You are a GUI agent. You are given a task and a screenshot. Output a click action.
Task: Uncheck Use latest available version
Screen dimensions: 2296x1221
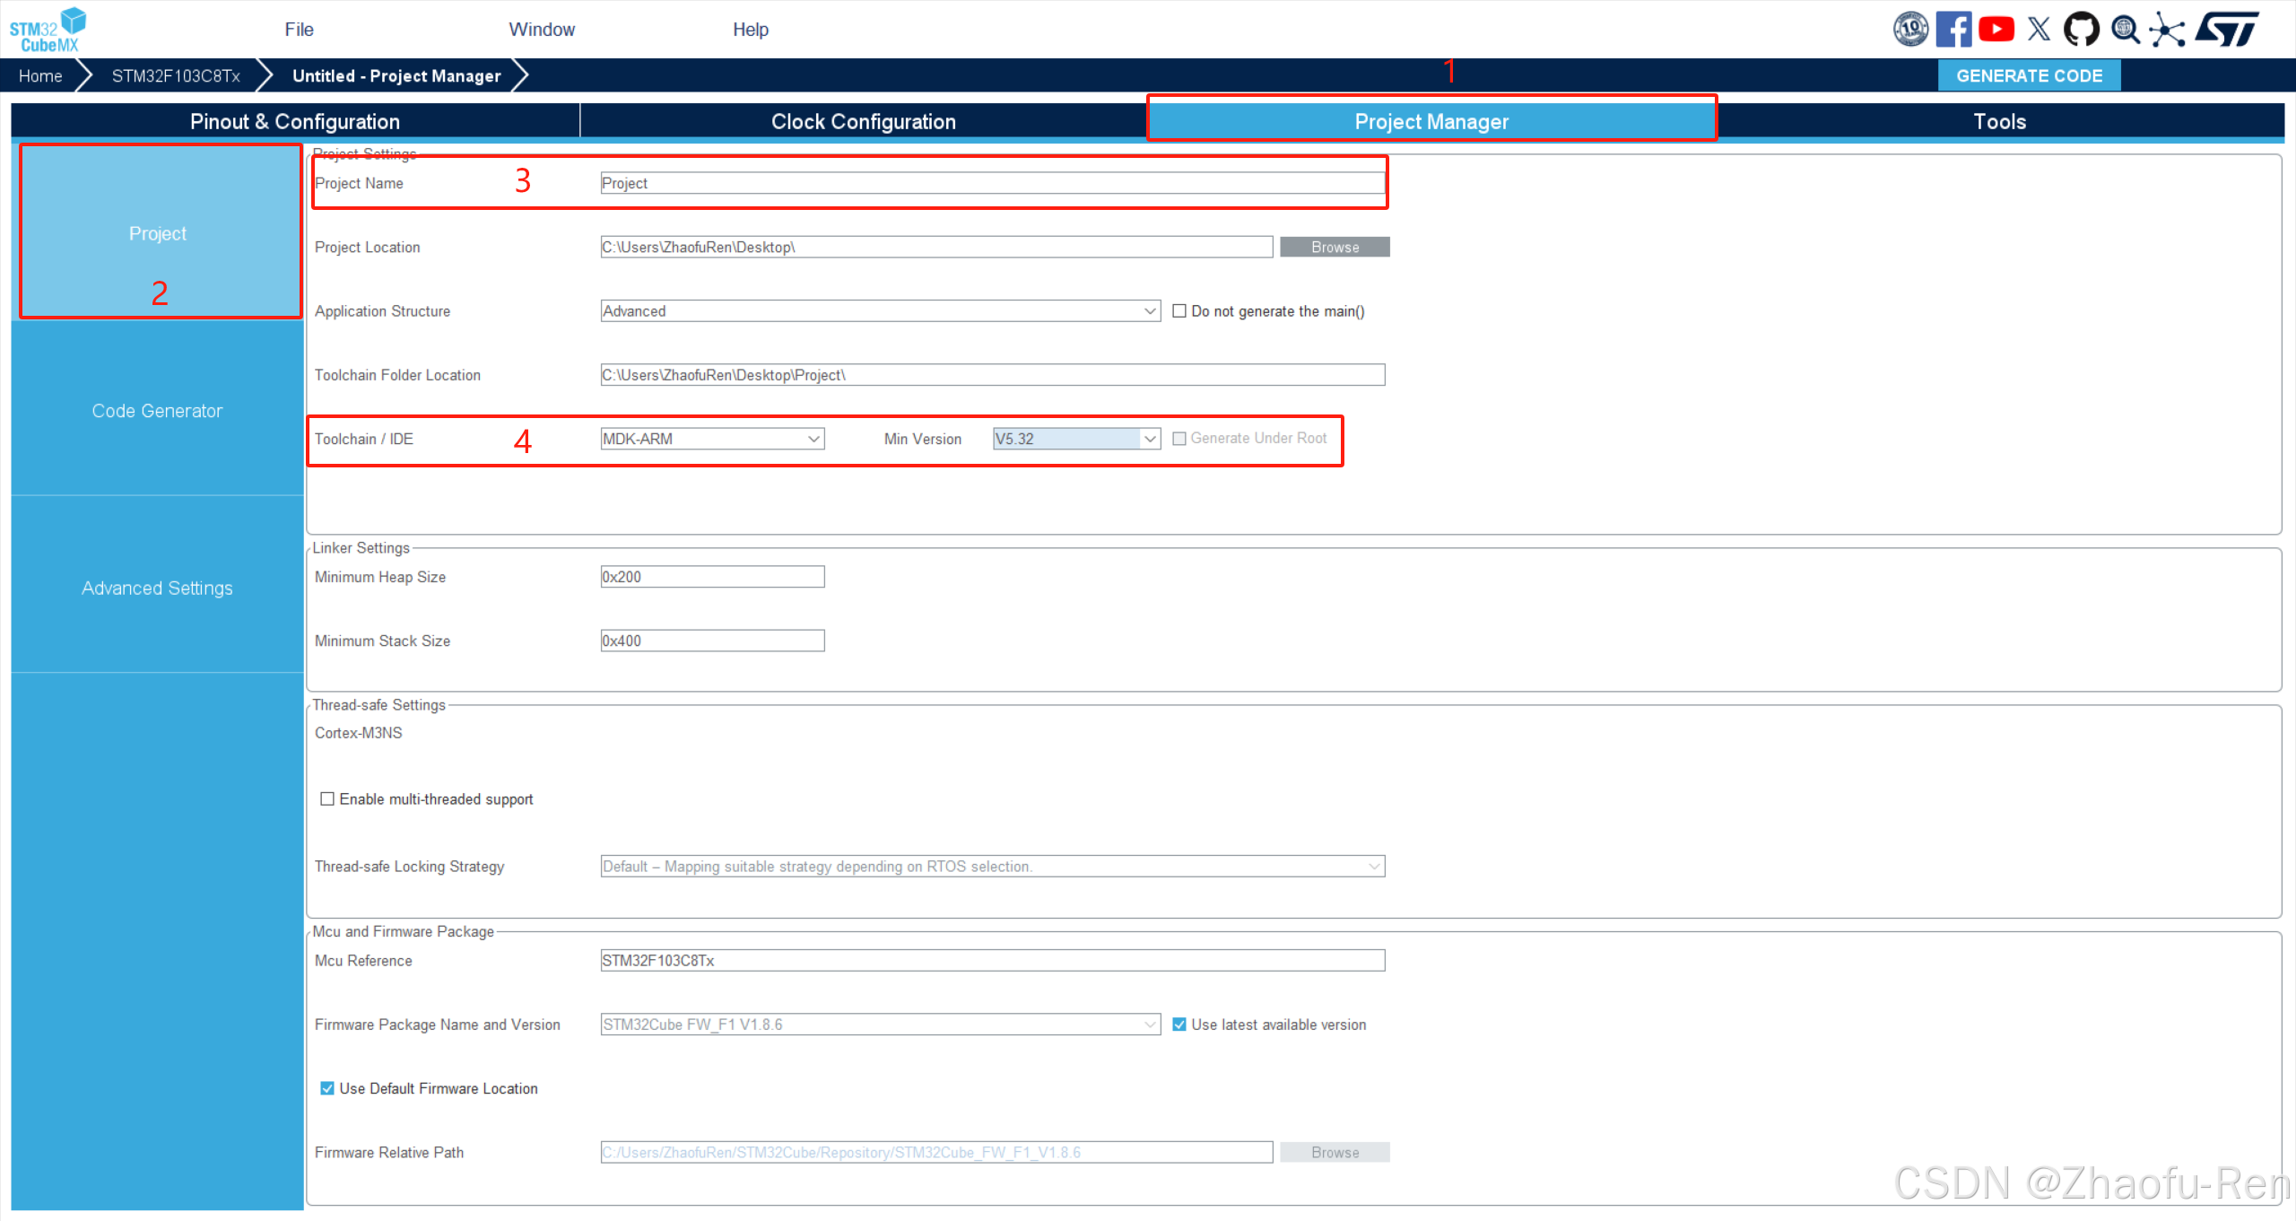1179,1025
